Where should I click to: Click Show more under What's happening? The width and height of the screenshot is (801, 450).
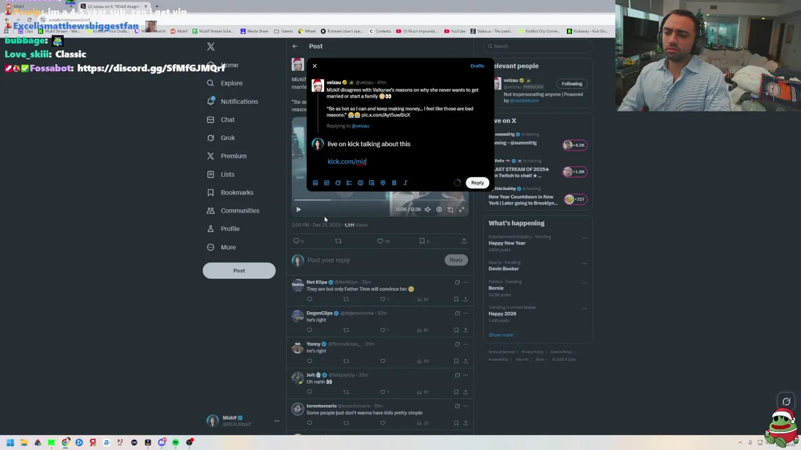[501, 335]
